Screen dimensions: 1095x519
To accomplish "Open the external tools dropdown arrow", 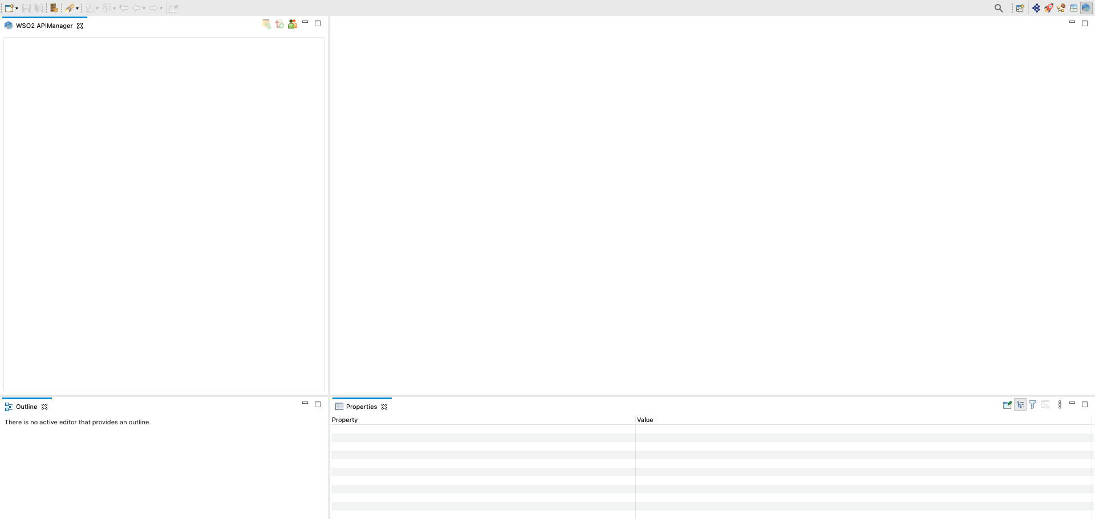I will [78, 8].
